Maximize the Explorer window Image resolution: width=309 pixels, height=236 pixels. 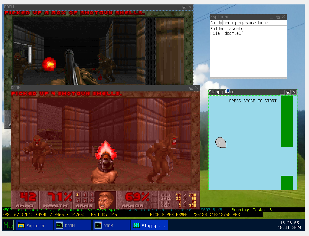[x=278, y=17]
